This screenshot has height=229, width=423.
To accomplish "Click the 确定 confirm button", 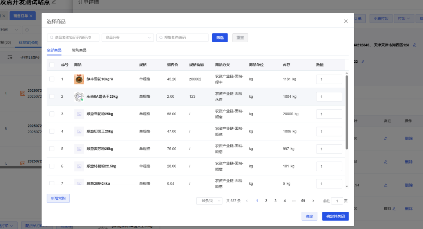I will (309, 216).
